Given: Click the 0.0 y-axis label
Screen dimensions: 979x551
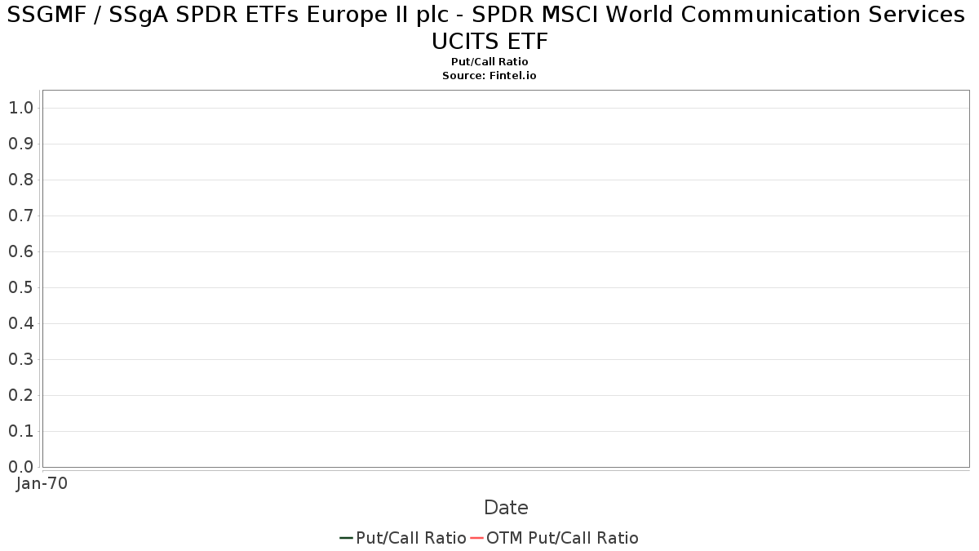Looking at the screenshot, I should pos(20,467).
